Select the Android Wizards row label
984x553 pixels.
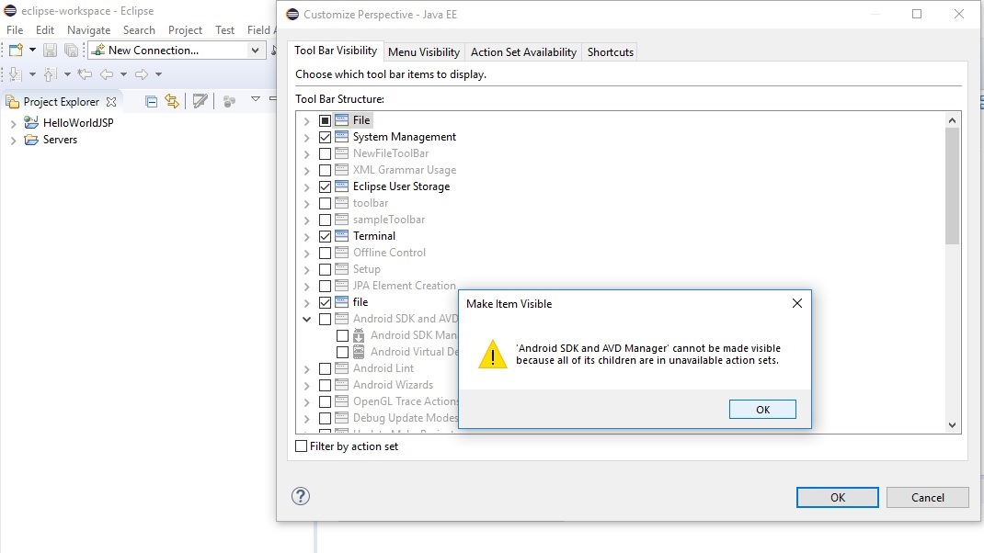click(393, 385)
